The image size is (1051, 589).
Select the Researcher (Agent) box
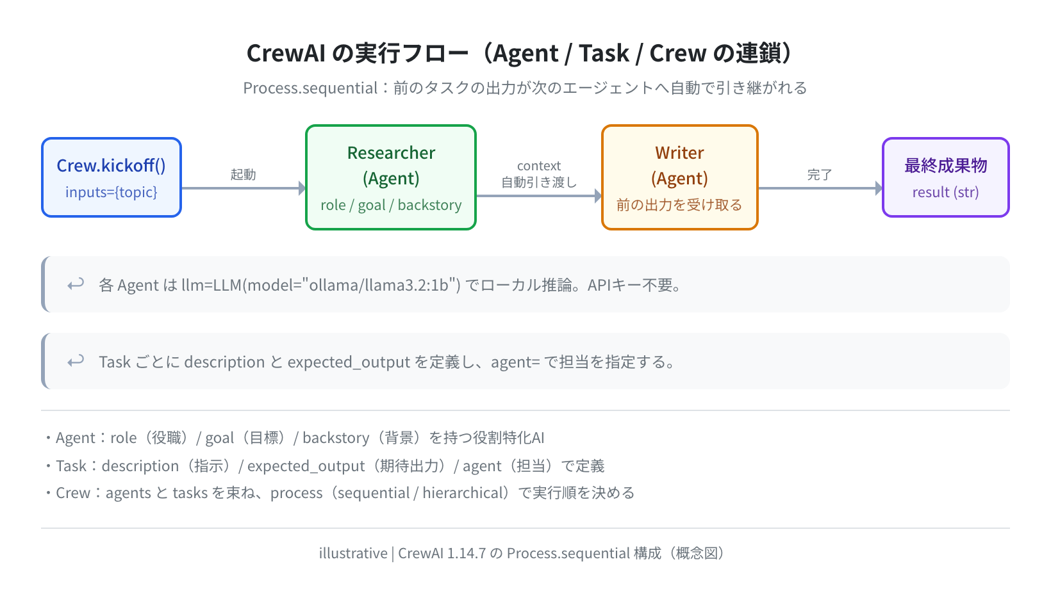click(x=391, y=177)
